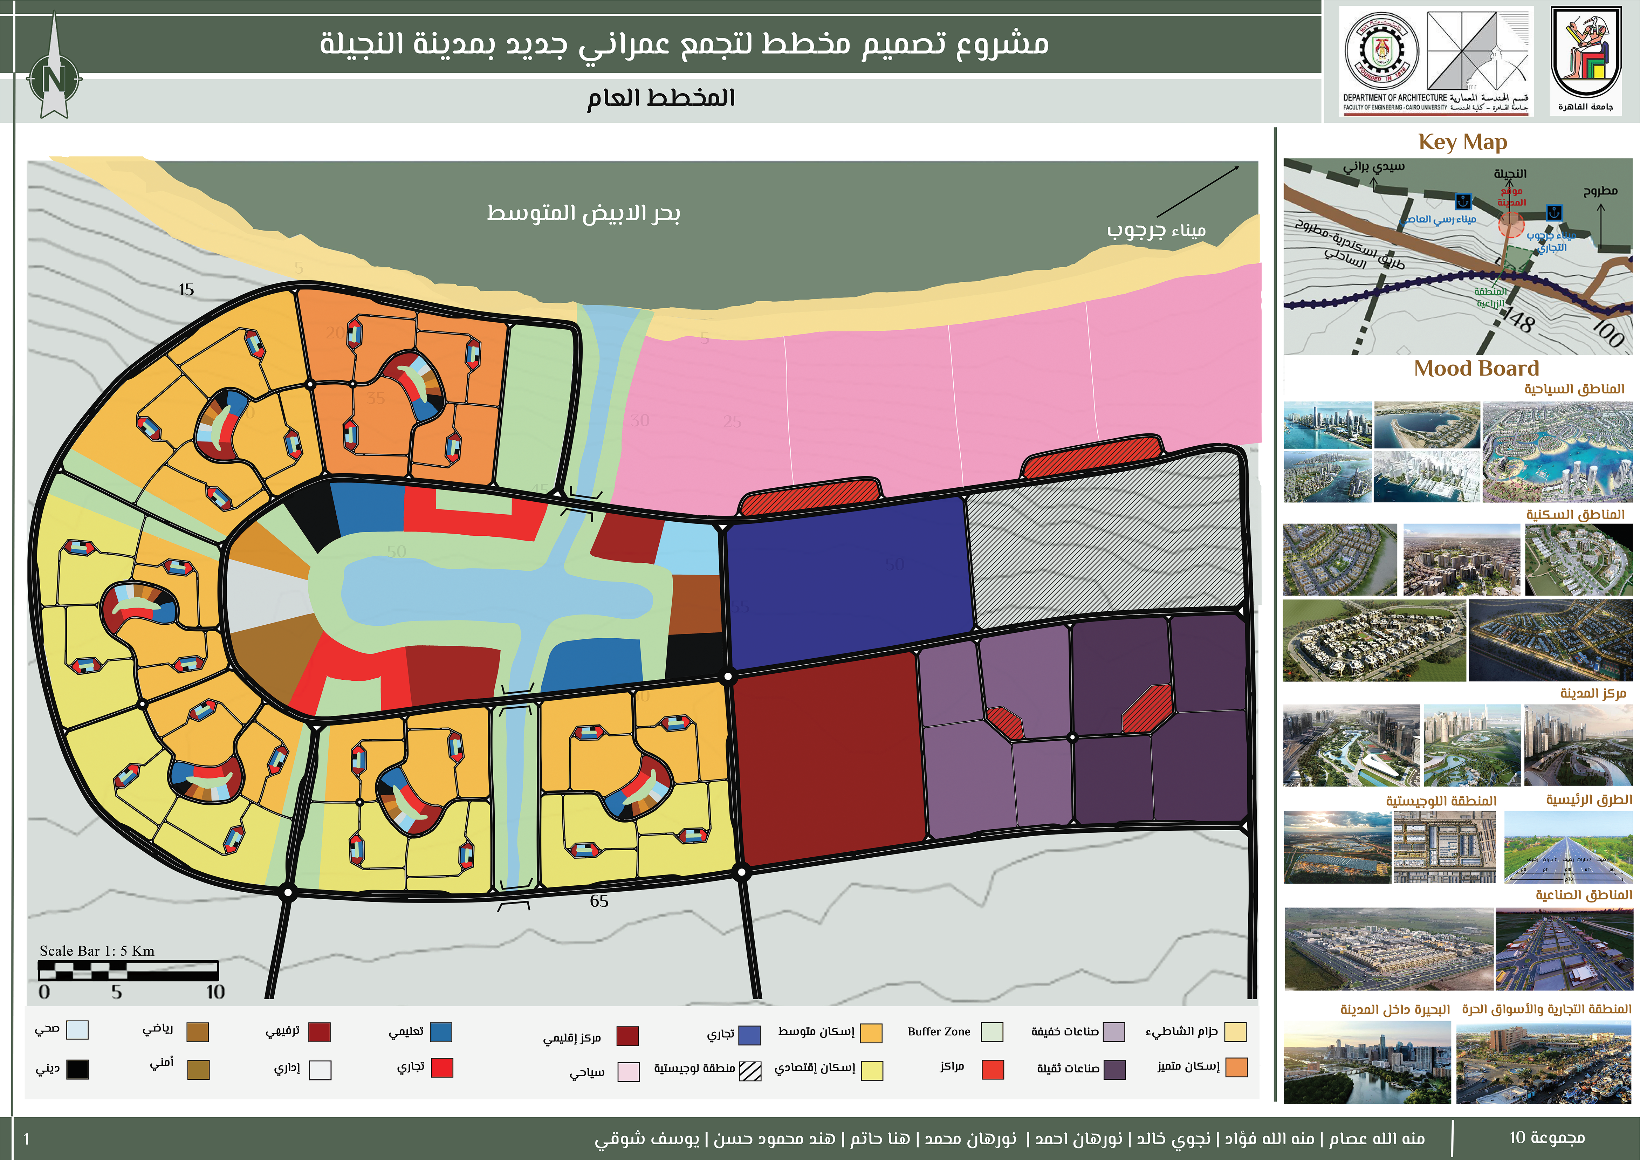The image size is (1640, 1160).
Task: Click the المناطق السكنية heading
Action: pos(1575,514)
